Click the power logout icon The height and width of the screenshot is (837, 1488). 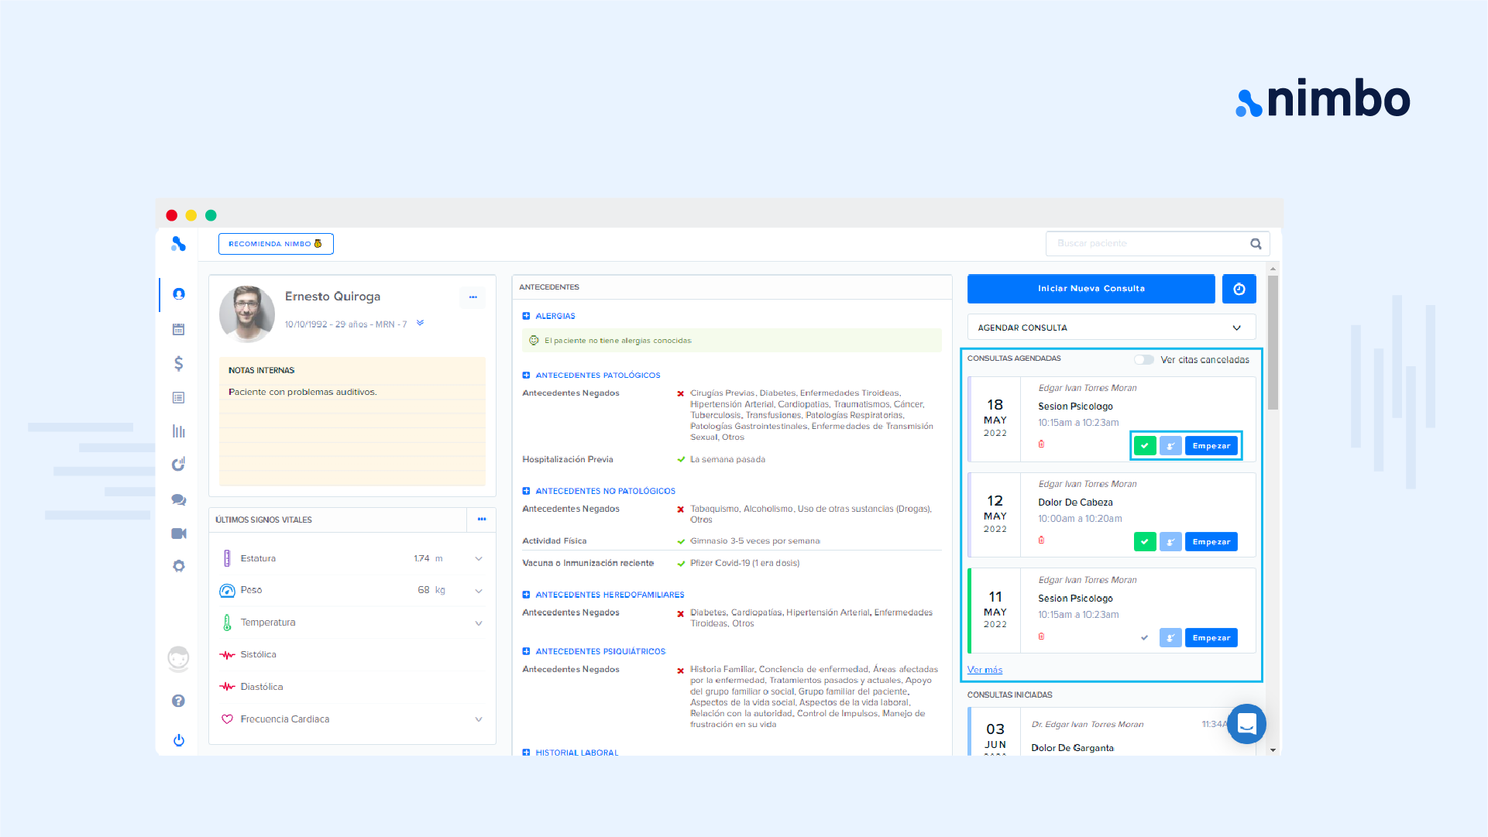tap(178, 739)
